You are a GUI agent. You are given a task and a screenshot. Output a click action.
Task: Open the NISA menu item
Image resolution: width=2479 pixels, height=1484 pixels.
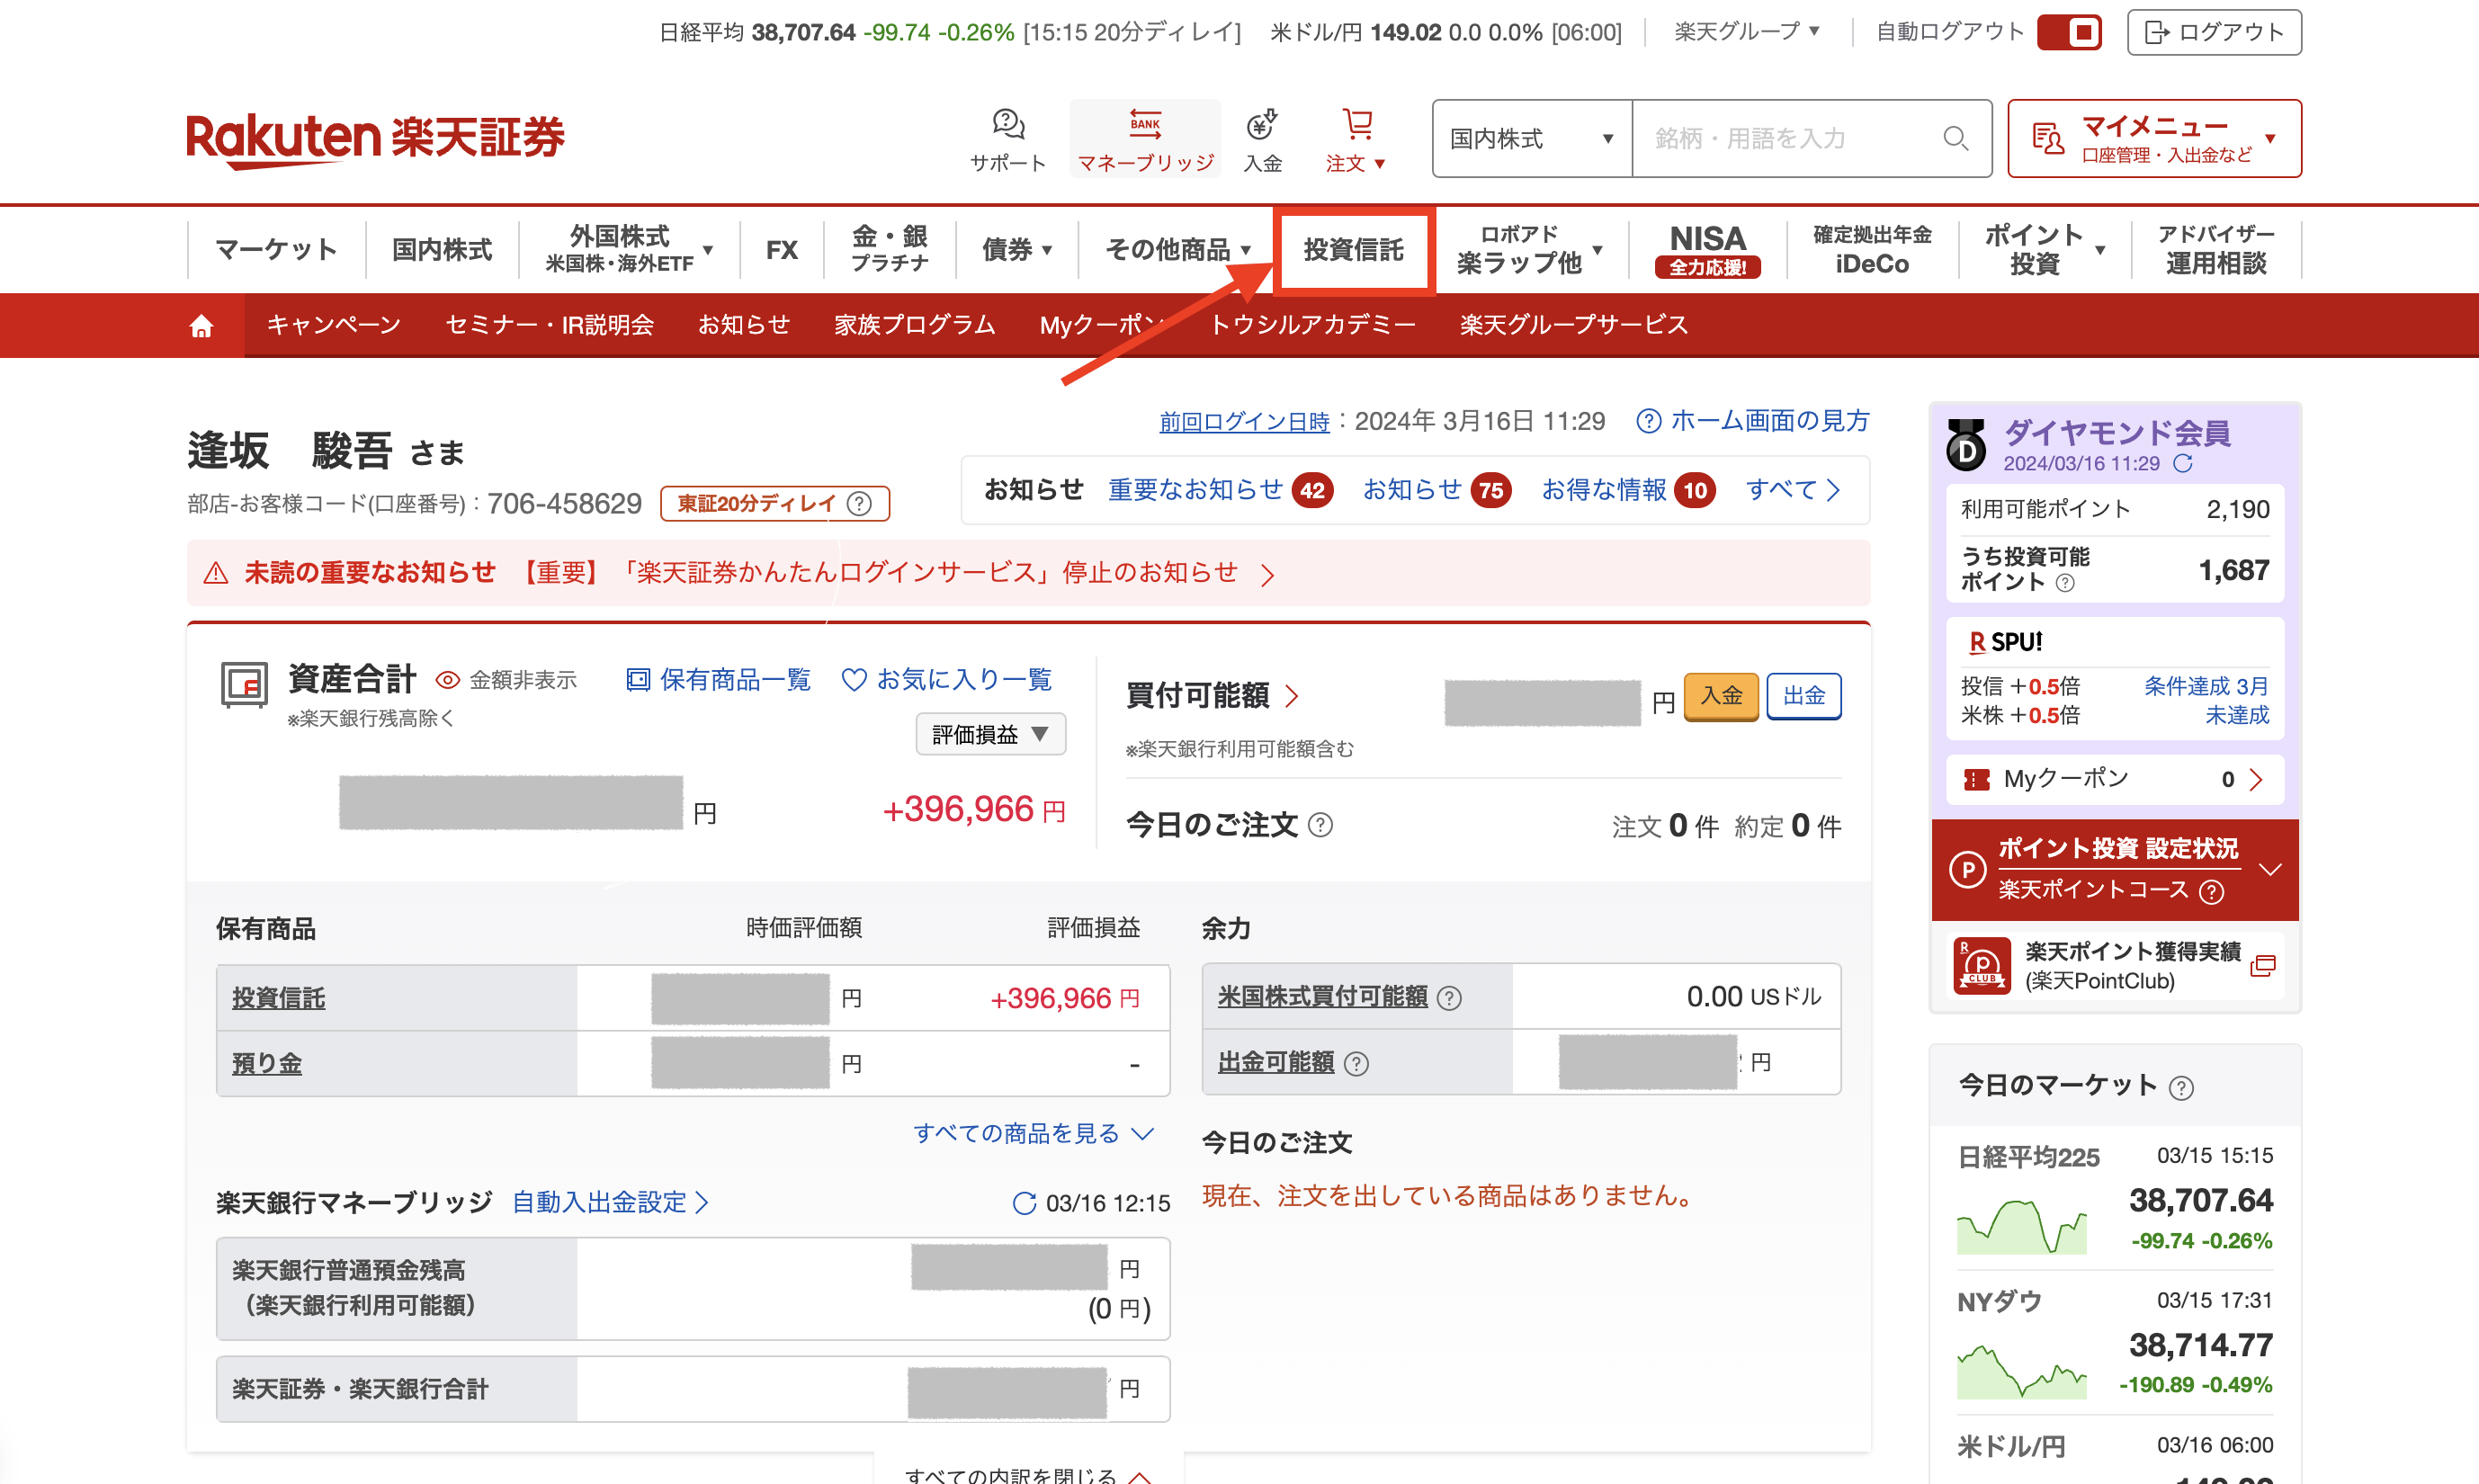(x=1707, y=250)
